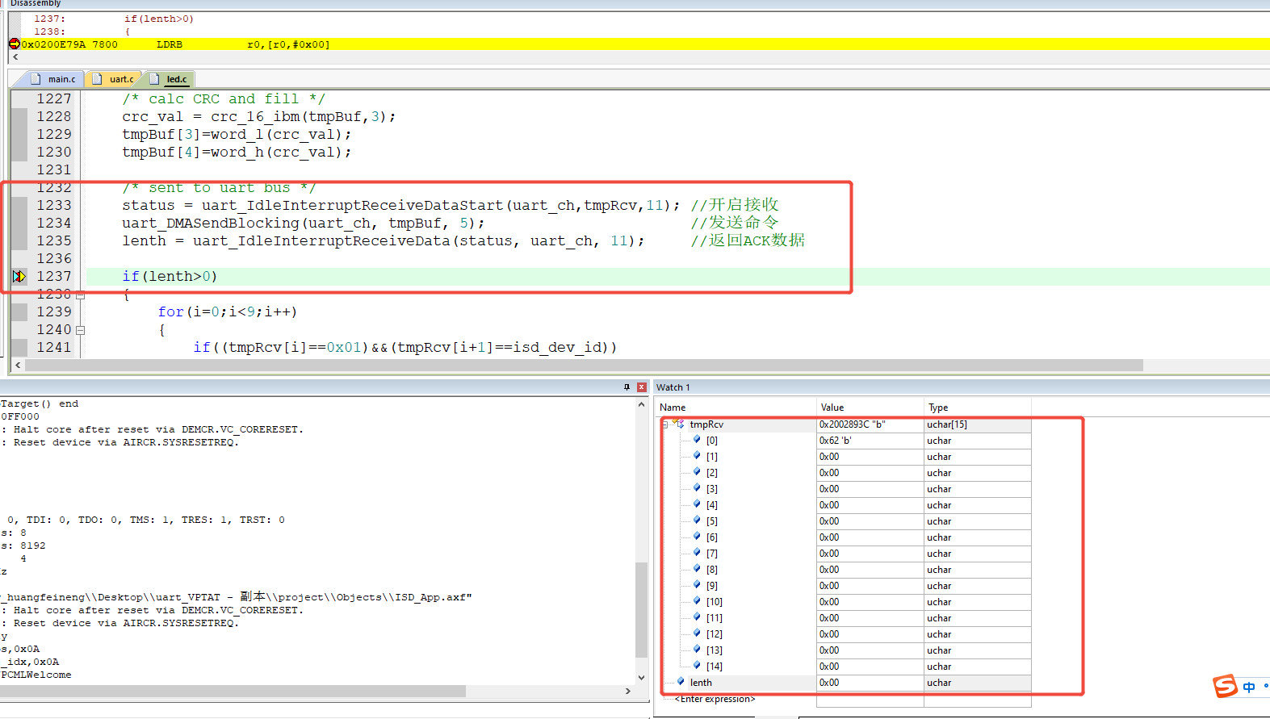Click line number 1233 in the editor gutter

click(54, 205)
